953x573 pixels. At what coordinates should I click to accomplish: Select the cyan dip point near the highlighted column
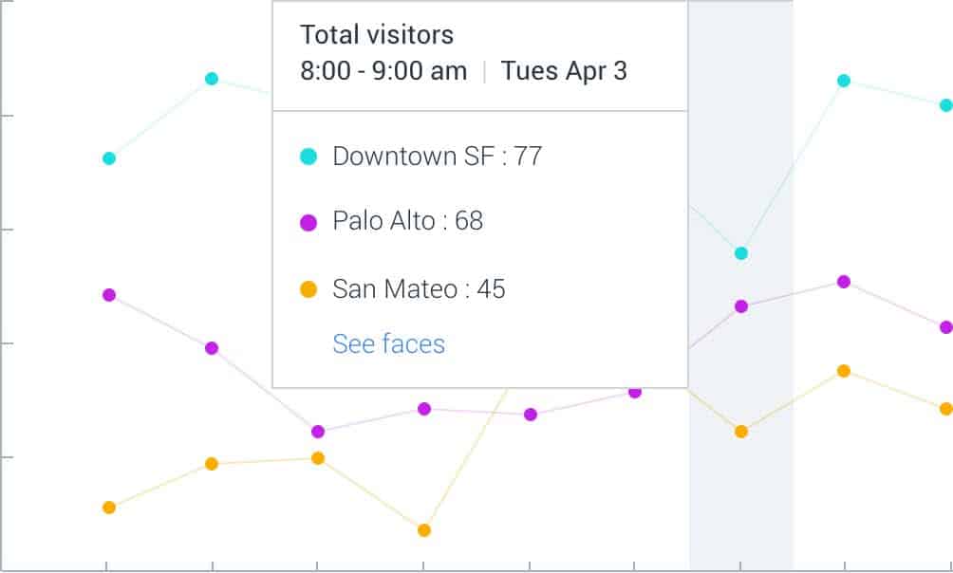coord(741,251)
